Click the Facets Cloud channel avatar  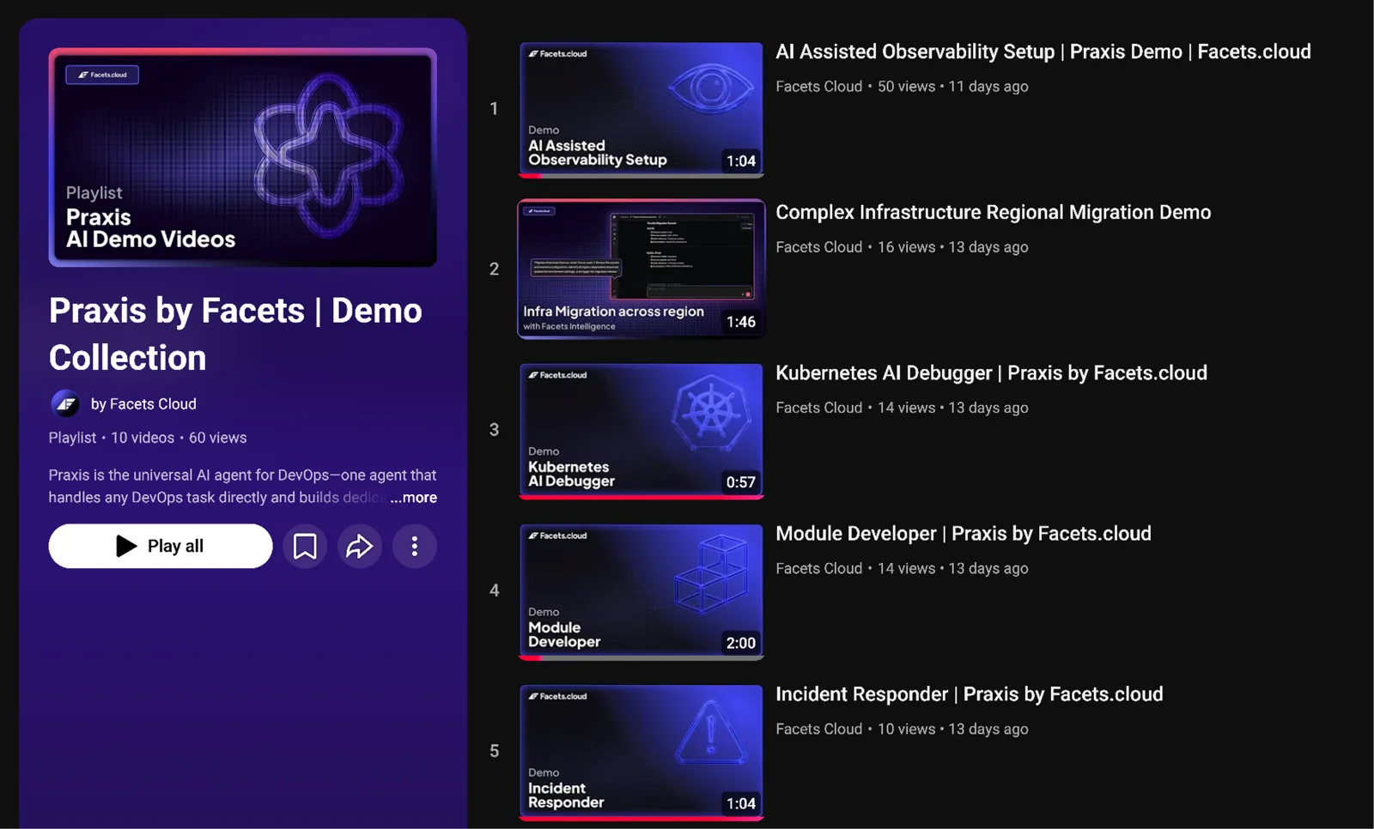click(65, 403)
